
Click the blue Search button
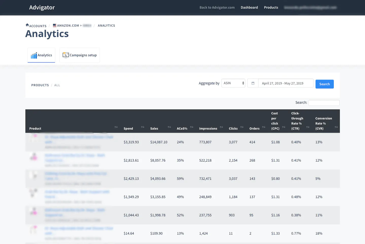[325, 84]
